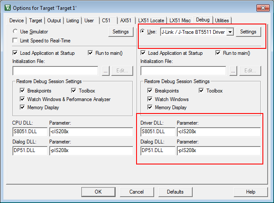The height and width of the screenshot is (203, 274).
Task: Go to the Utilities tab
Action: [222, 20]
